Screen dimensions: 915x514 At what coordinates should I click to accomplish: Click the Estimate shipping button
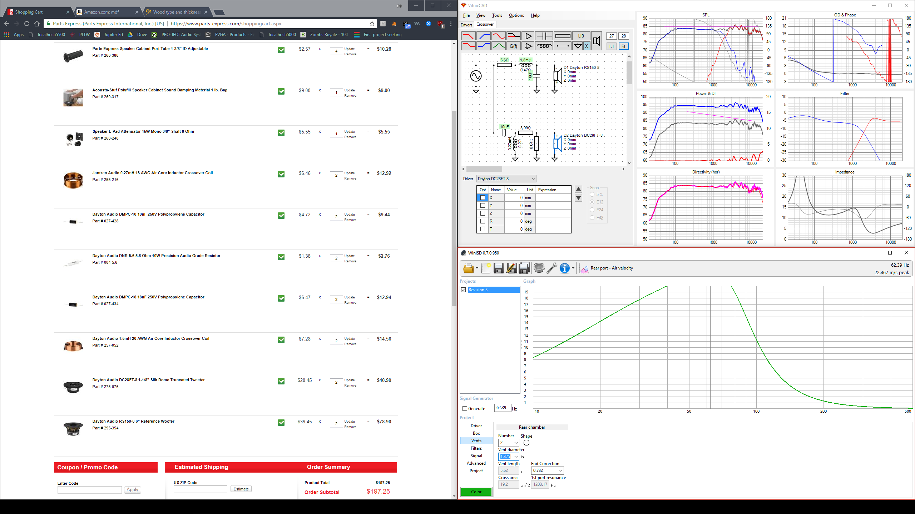241,489
